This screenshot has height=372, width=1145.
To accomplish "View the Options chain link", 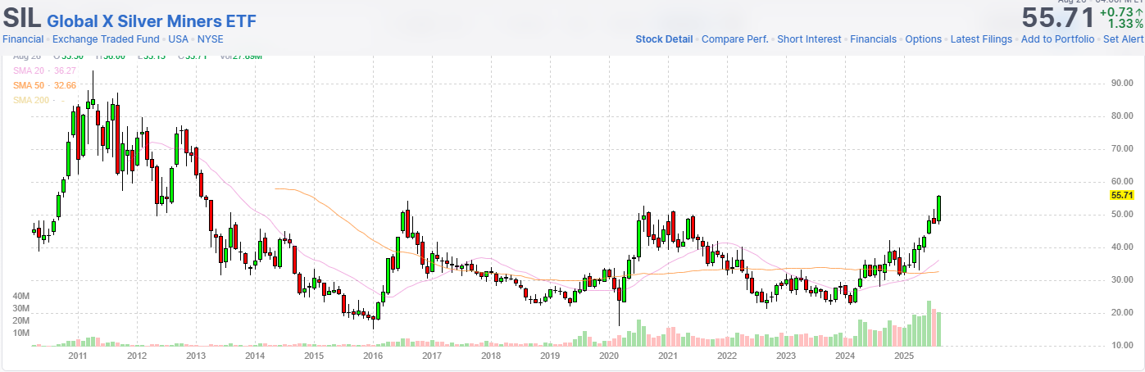I will click(x=924, y=39).
